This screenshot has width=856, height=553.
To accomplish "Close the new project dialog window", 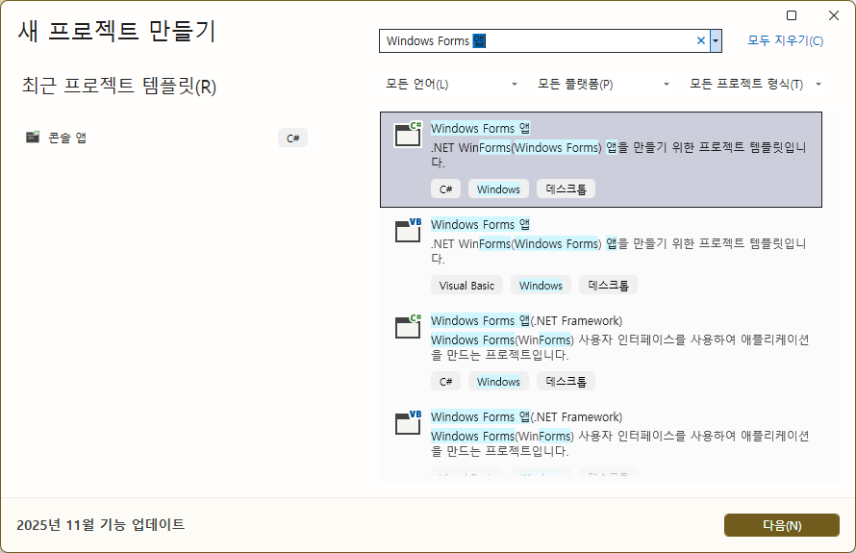I will pyautogui.click(x=834, y=15).
